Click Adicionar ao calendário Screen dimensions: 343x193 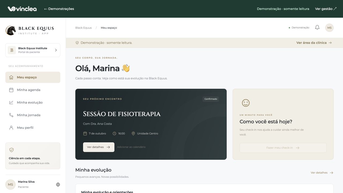pos(131,147)
